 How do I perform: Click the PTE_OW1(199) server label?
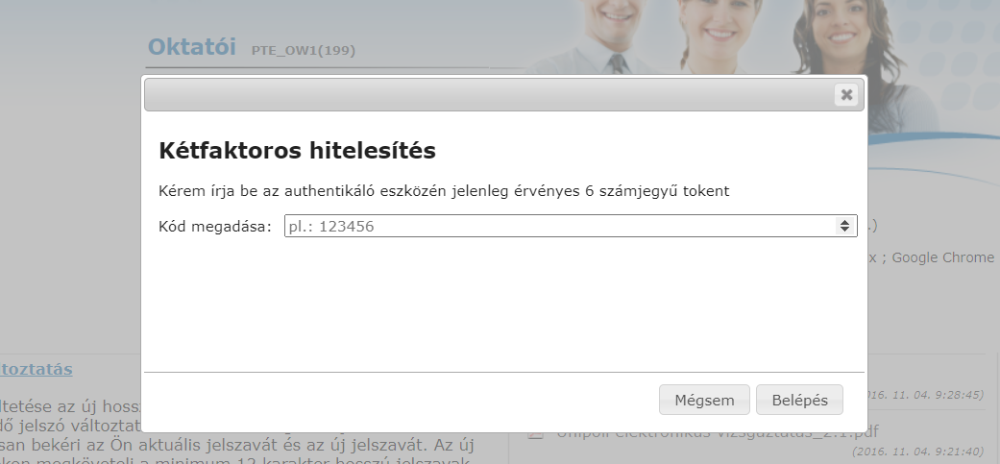304,50
